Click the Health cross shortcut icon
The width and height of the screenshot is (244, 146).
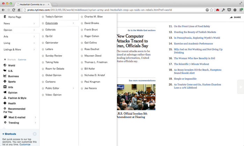5,103
